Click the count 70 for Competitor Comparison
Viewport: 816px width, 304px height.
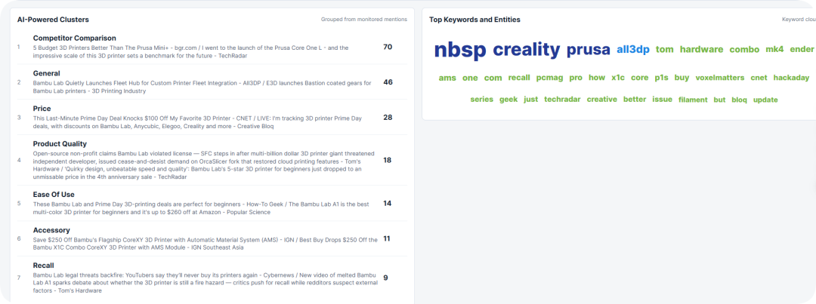pos(388,47)
